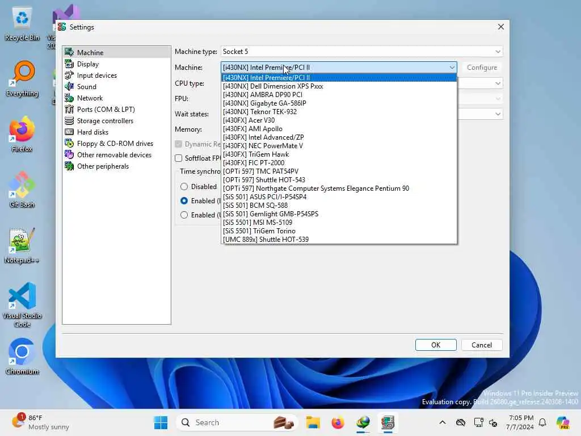The height and width of the screenshot is (436, 581).
Task: Switch to 86Box app in taskbar
Action: tap(388, 422)
